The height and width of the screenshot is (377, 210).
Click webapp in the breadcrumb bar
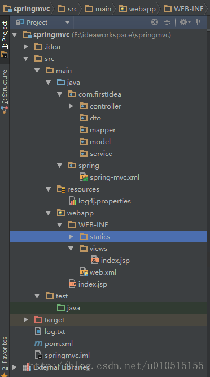pyautogui.click(x=137, y=9)
